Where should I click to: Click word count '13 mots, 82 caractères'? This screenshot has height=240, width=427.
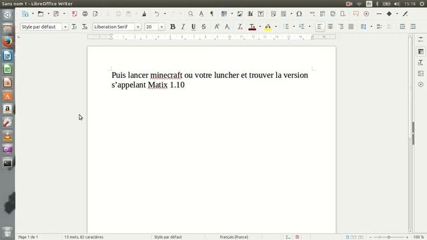click(84, 237)
